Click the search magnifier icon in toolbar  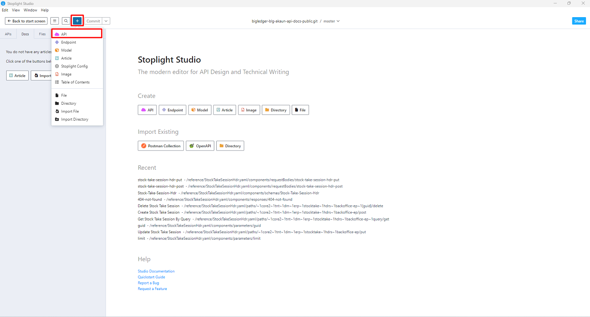(66, 21)
